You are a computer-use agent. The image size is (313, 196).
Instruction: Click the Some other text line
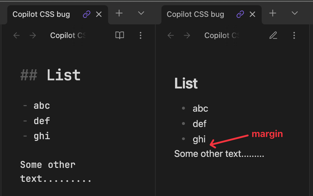[219, 154]
